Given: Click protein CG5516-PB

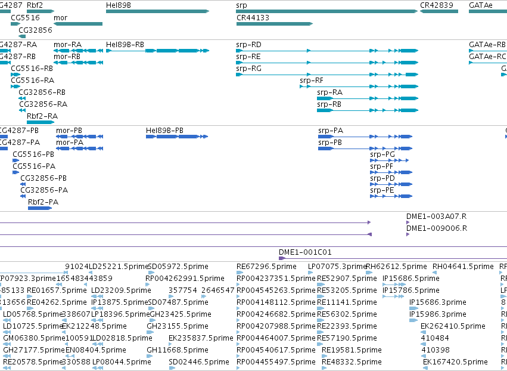Looking at the screenshot, I should [x=16, y=160].
